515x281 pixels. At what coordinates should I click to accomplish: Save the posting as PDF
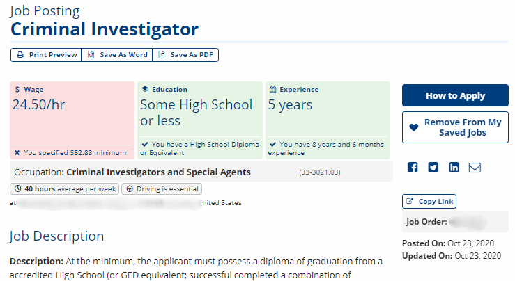(x=185, y=55)
